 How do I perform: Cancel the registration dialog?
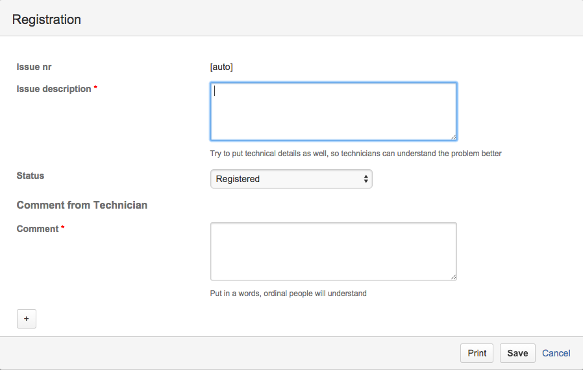click(x=556, y=353)
